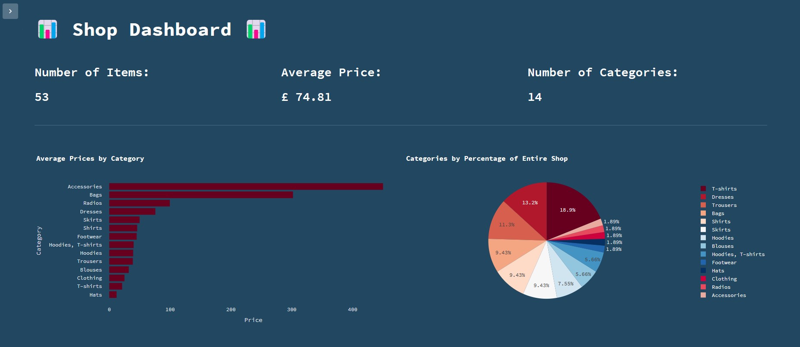This screenshot has height=347, width=800.
Task: Select the Footwear legend marker
Action: 704,262
